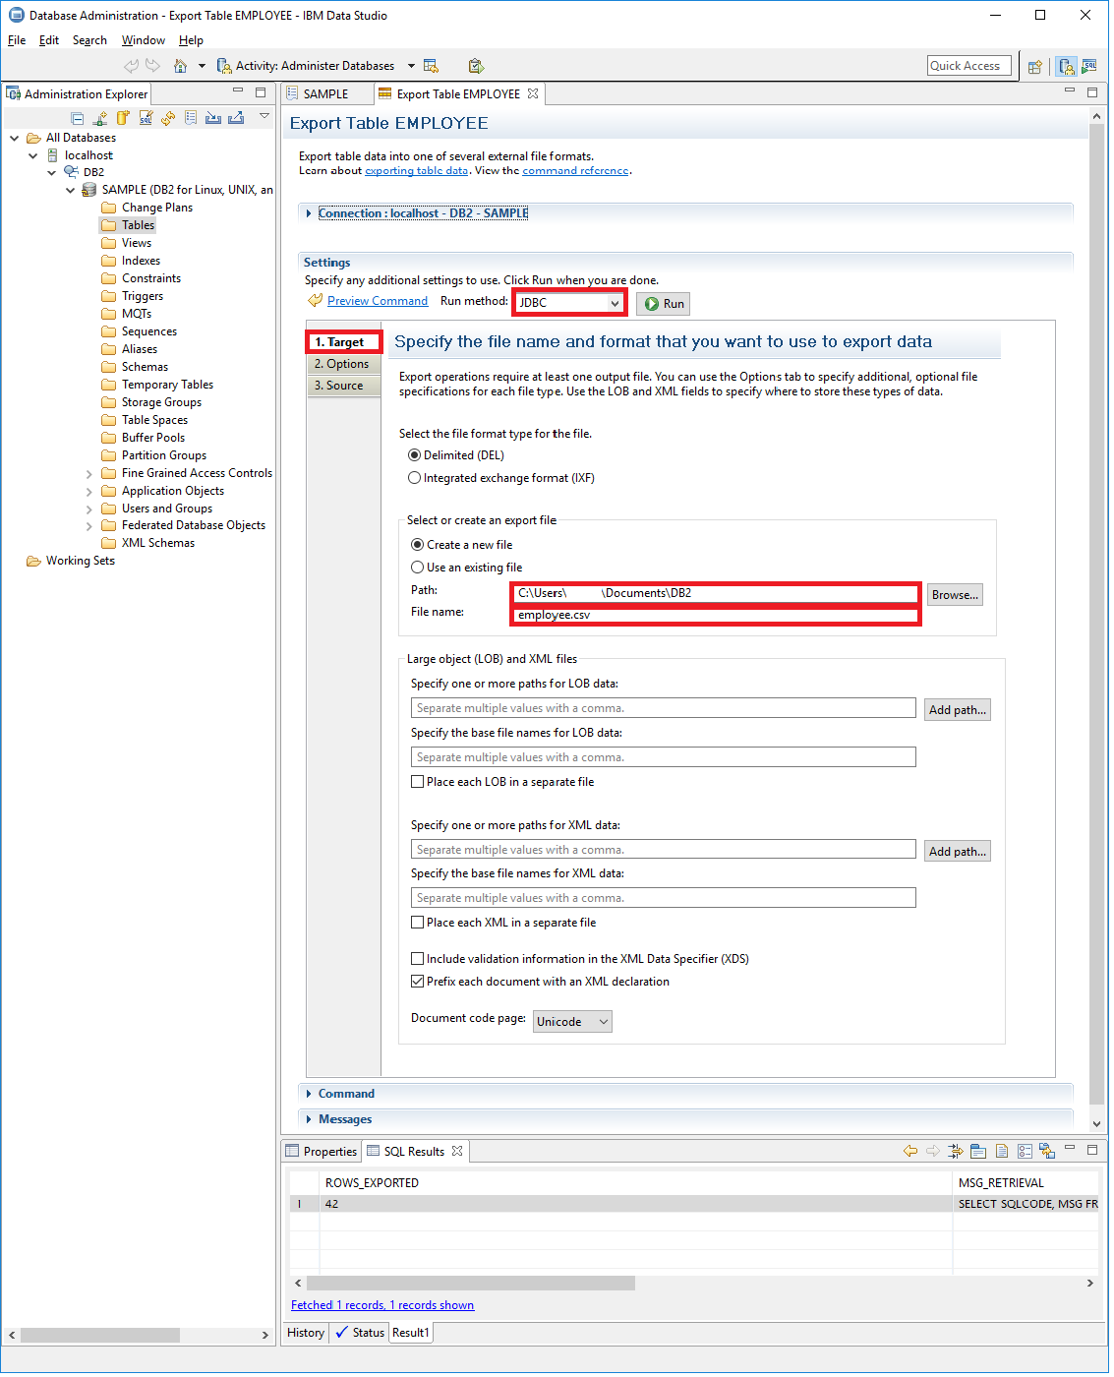Change the Document code page from Unicode
Screen dimensions: 1114x1377
(x=571, y=1021)
